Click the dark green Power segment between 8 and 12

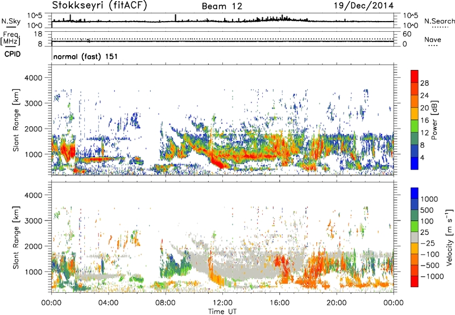(415, 138)
